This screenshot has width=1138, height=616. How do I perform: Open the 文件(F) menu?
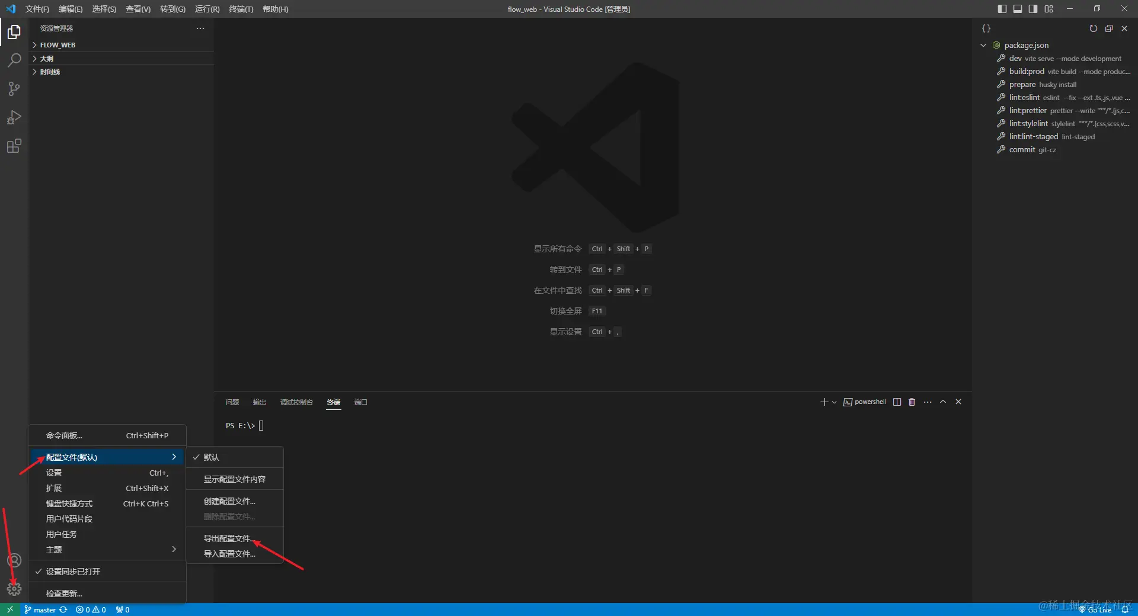click(x=37, y=9)
